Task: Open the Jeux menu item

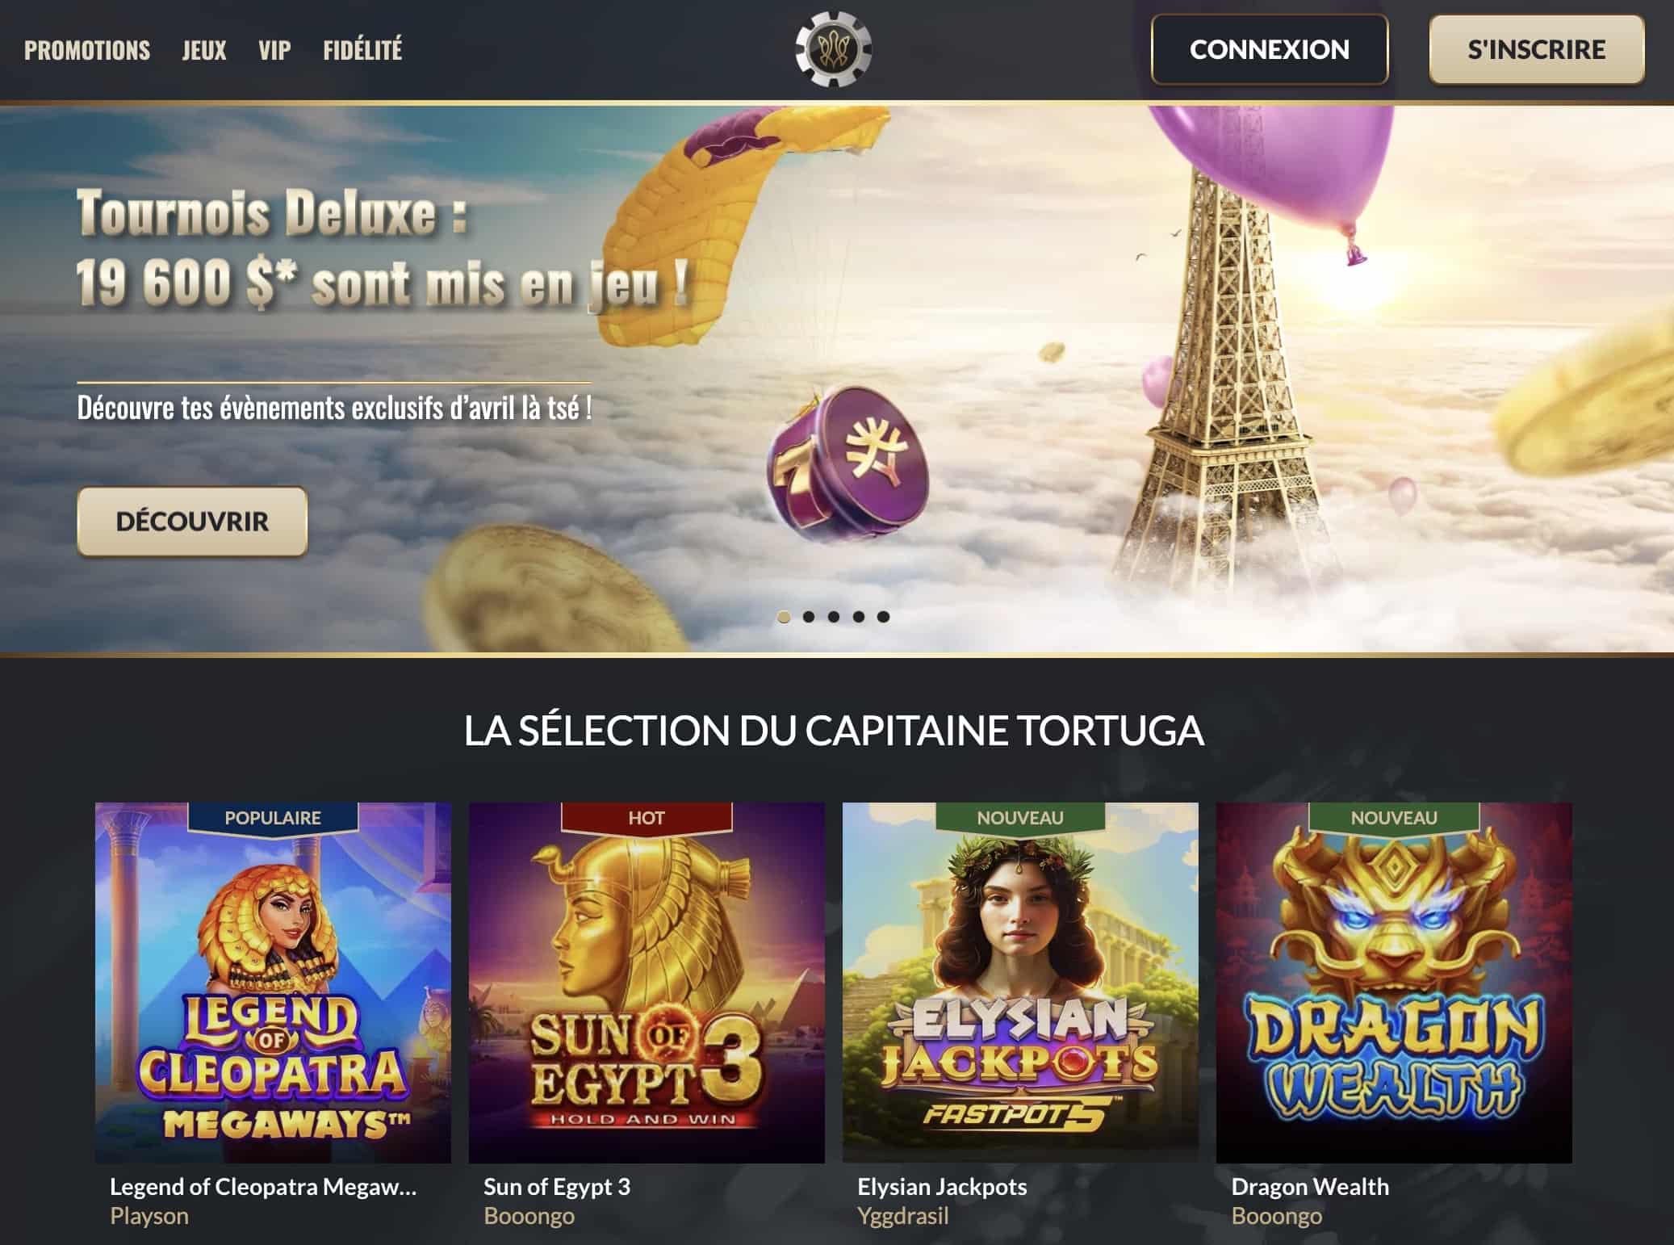Action: coord(204,50)
